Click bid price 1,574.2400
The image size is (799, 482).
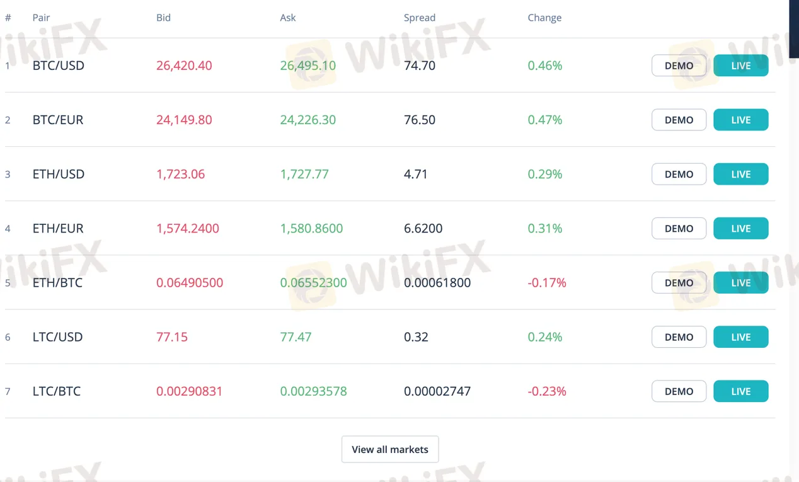point(188,228)
